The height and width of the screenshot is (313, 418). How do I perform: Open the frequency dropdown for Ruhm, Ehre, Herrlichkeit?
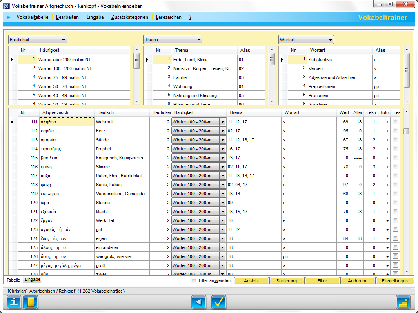pos(222,176)
